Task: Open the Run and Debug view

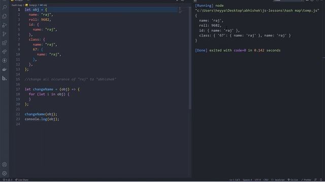Action: coord(5,25)
